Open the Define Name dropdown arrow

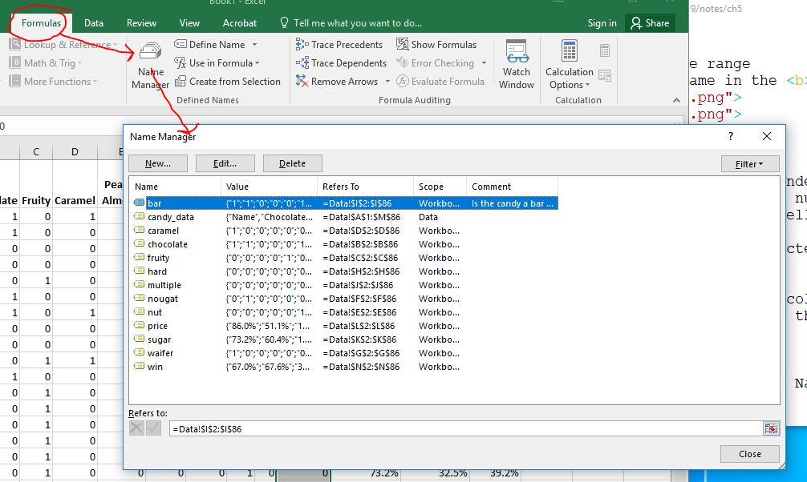click(255, 45)
